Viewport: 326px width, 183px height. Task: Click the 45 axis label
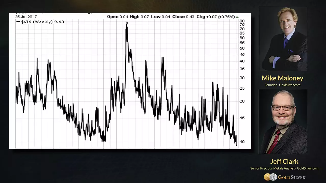tap(242, 54)
